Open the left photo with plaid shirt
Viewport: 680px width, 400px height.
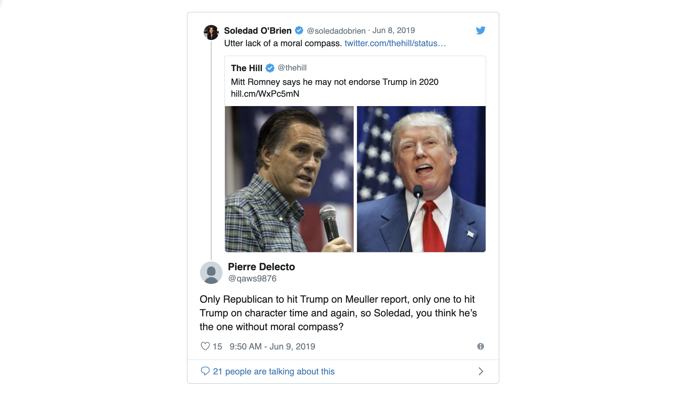pos(289,179)
